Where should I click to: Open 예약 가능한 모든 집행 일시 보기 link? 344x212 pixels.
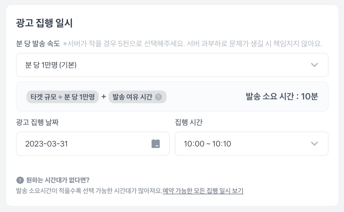pos(203,191)
